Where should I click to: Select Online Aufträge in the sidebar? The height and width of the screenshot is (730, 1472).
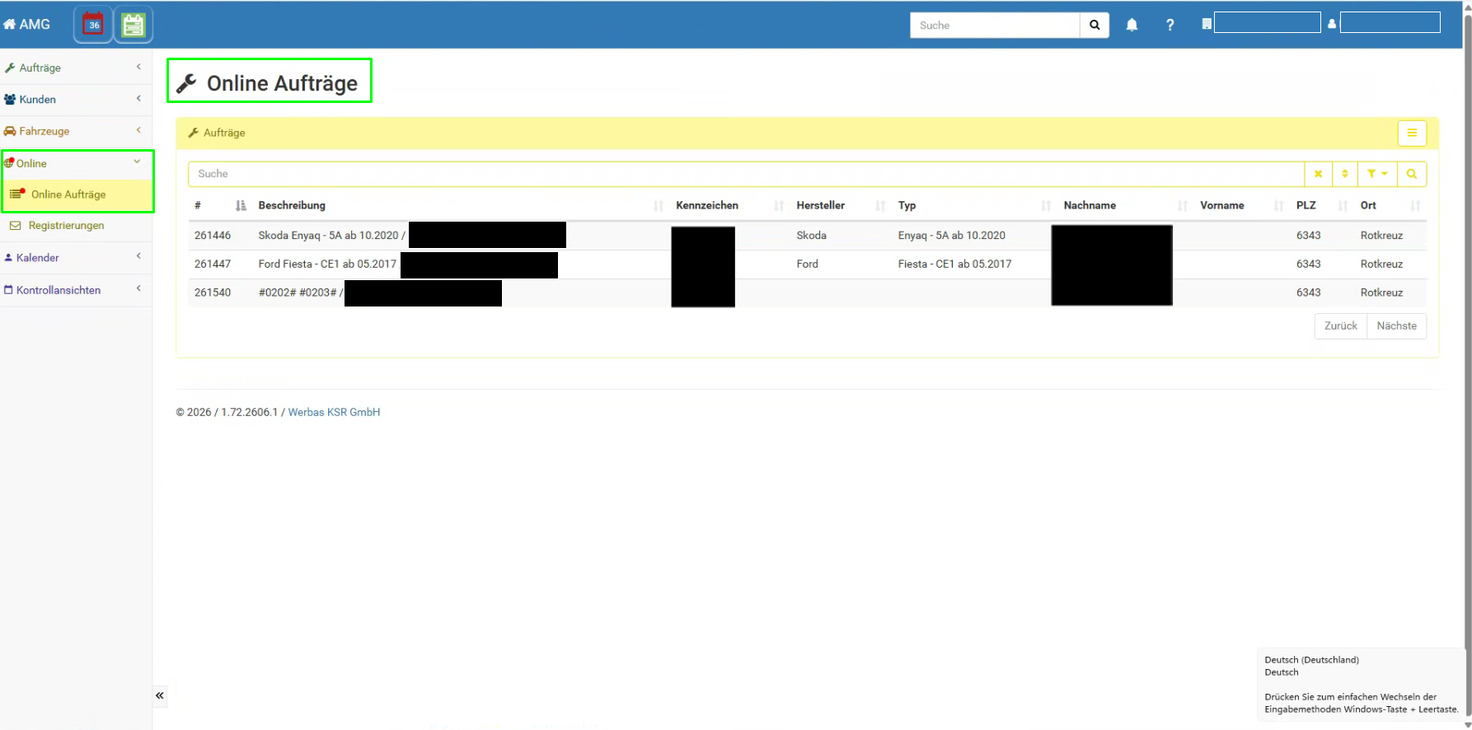tap(77, 194)
